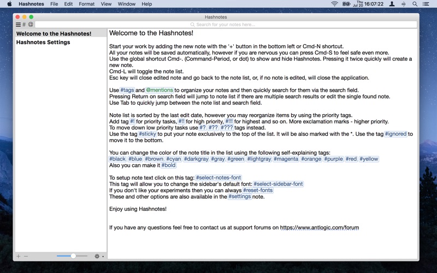This screenshot has width=437, height=273.
Task: Click the user account icon in menu bar
Action: point(392,4)
